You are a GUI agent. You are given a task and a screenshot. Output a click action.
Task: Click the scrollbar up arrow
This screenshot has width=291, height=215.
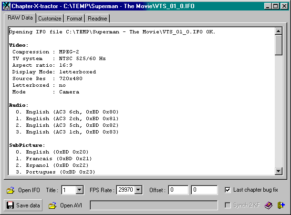pos(279,31)
